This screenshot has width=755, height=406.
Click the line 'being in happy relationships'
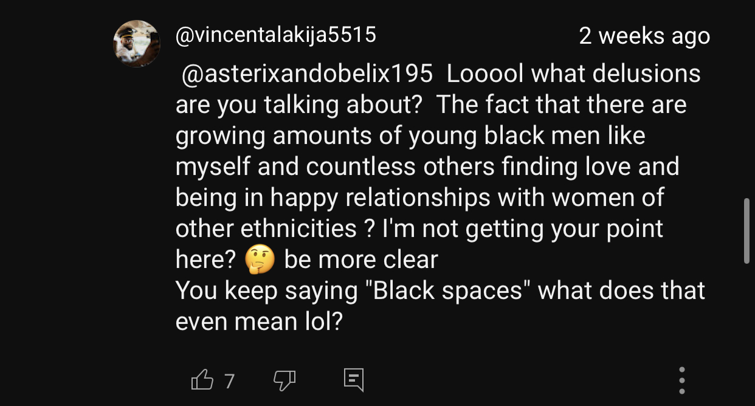point(420,198)
